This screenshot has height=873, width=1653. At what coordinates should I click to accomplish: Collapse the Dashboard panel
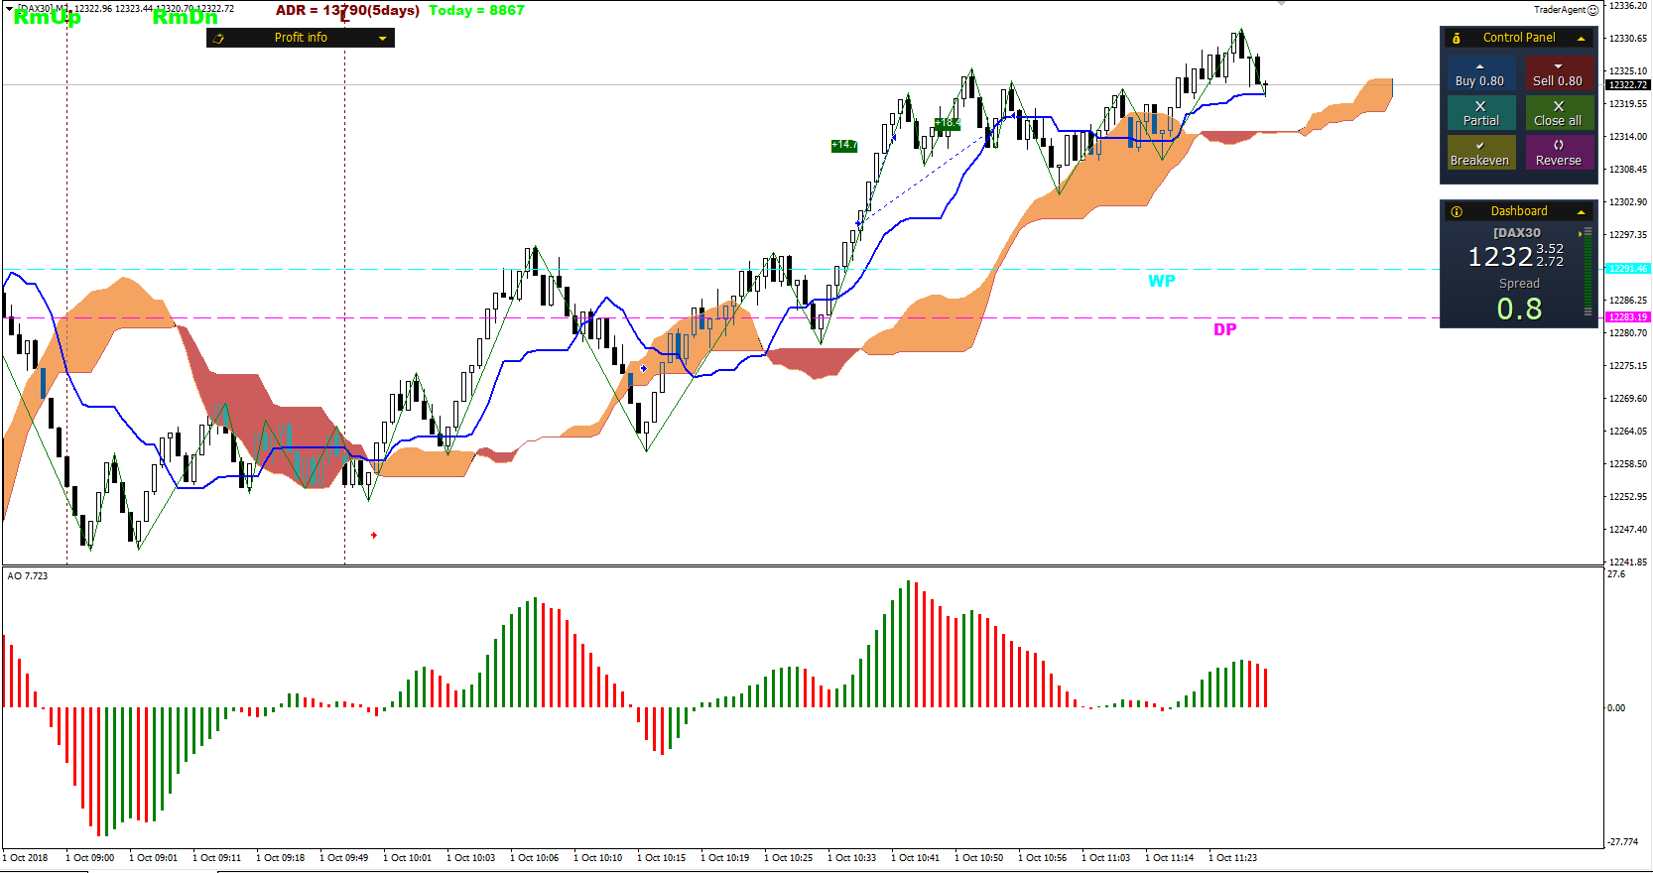(1581, 211)
